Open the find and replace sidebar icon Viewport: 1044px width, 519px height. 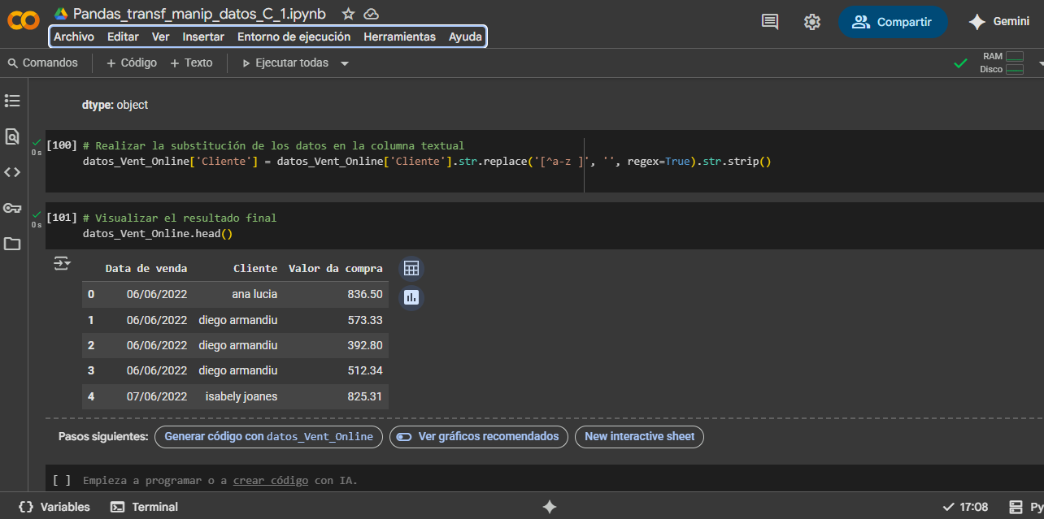[x=12, y=136]
